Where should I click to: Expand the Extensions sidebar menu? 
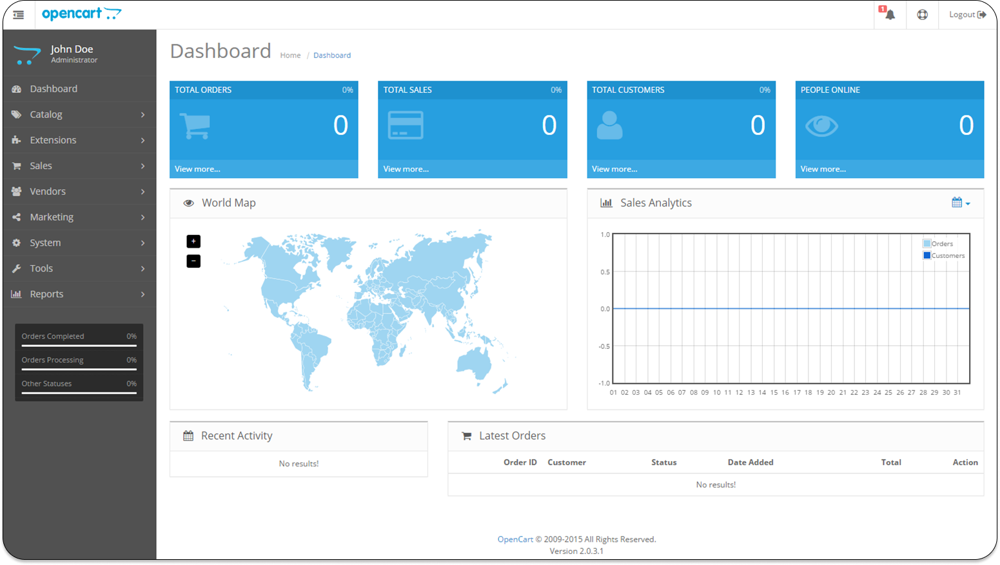(x=79, y=140)
